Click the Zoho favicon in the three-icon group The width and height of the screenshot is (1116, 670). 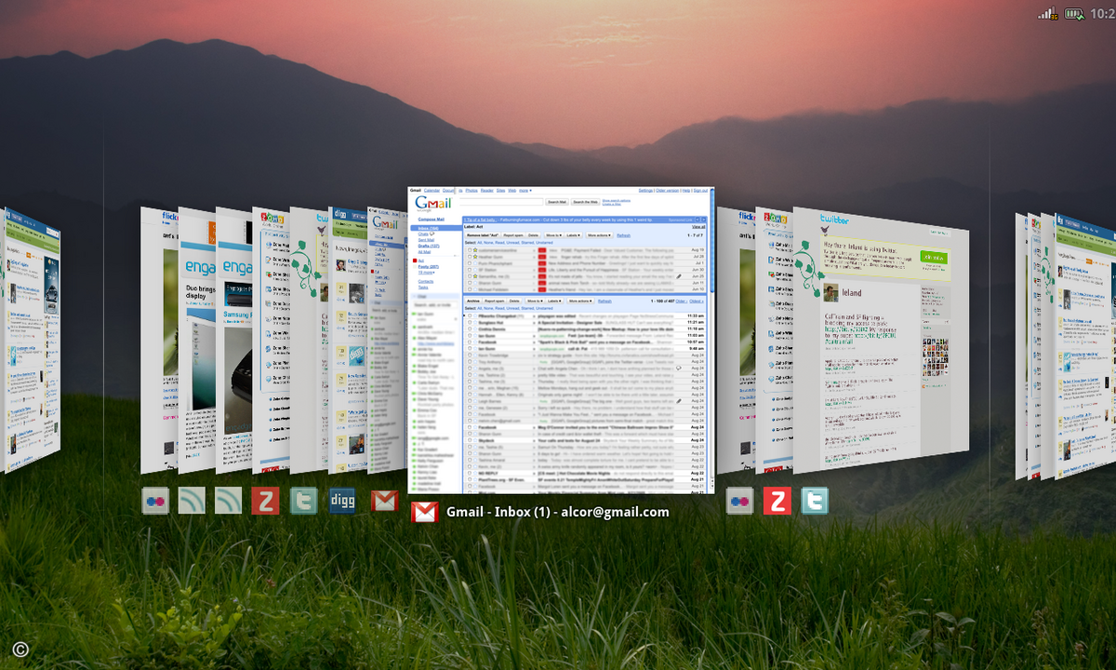click(777, 502)
